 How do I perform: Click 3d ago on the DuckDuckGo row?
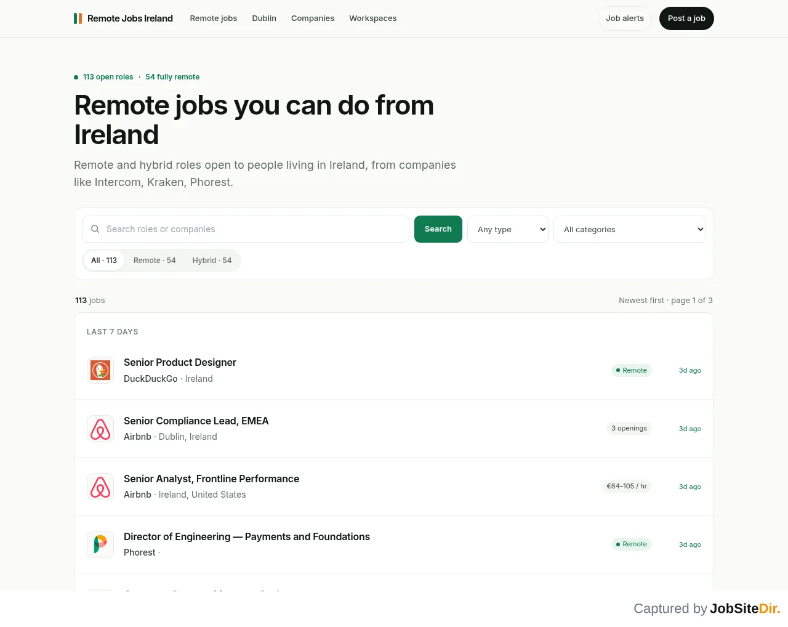[x=690, y=370]
